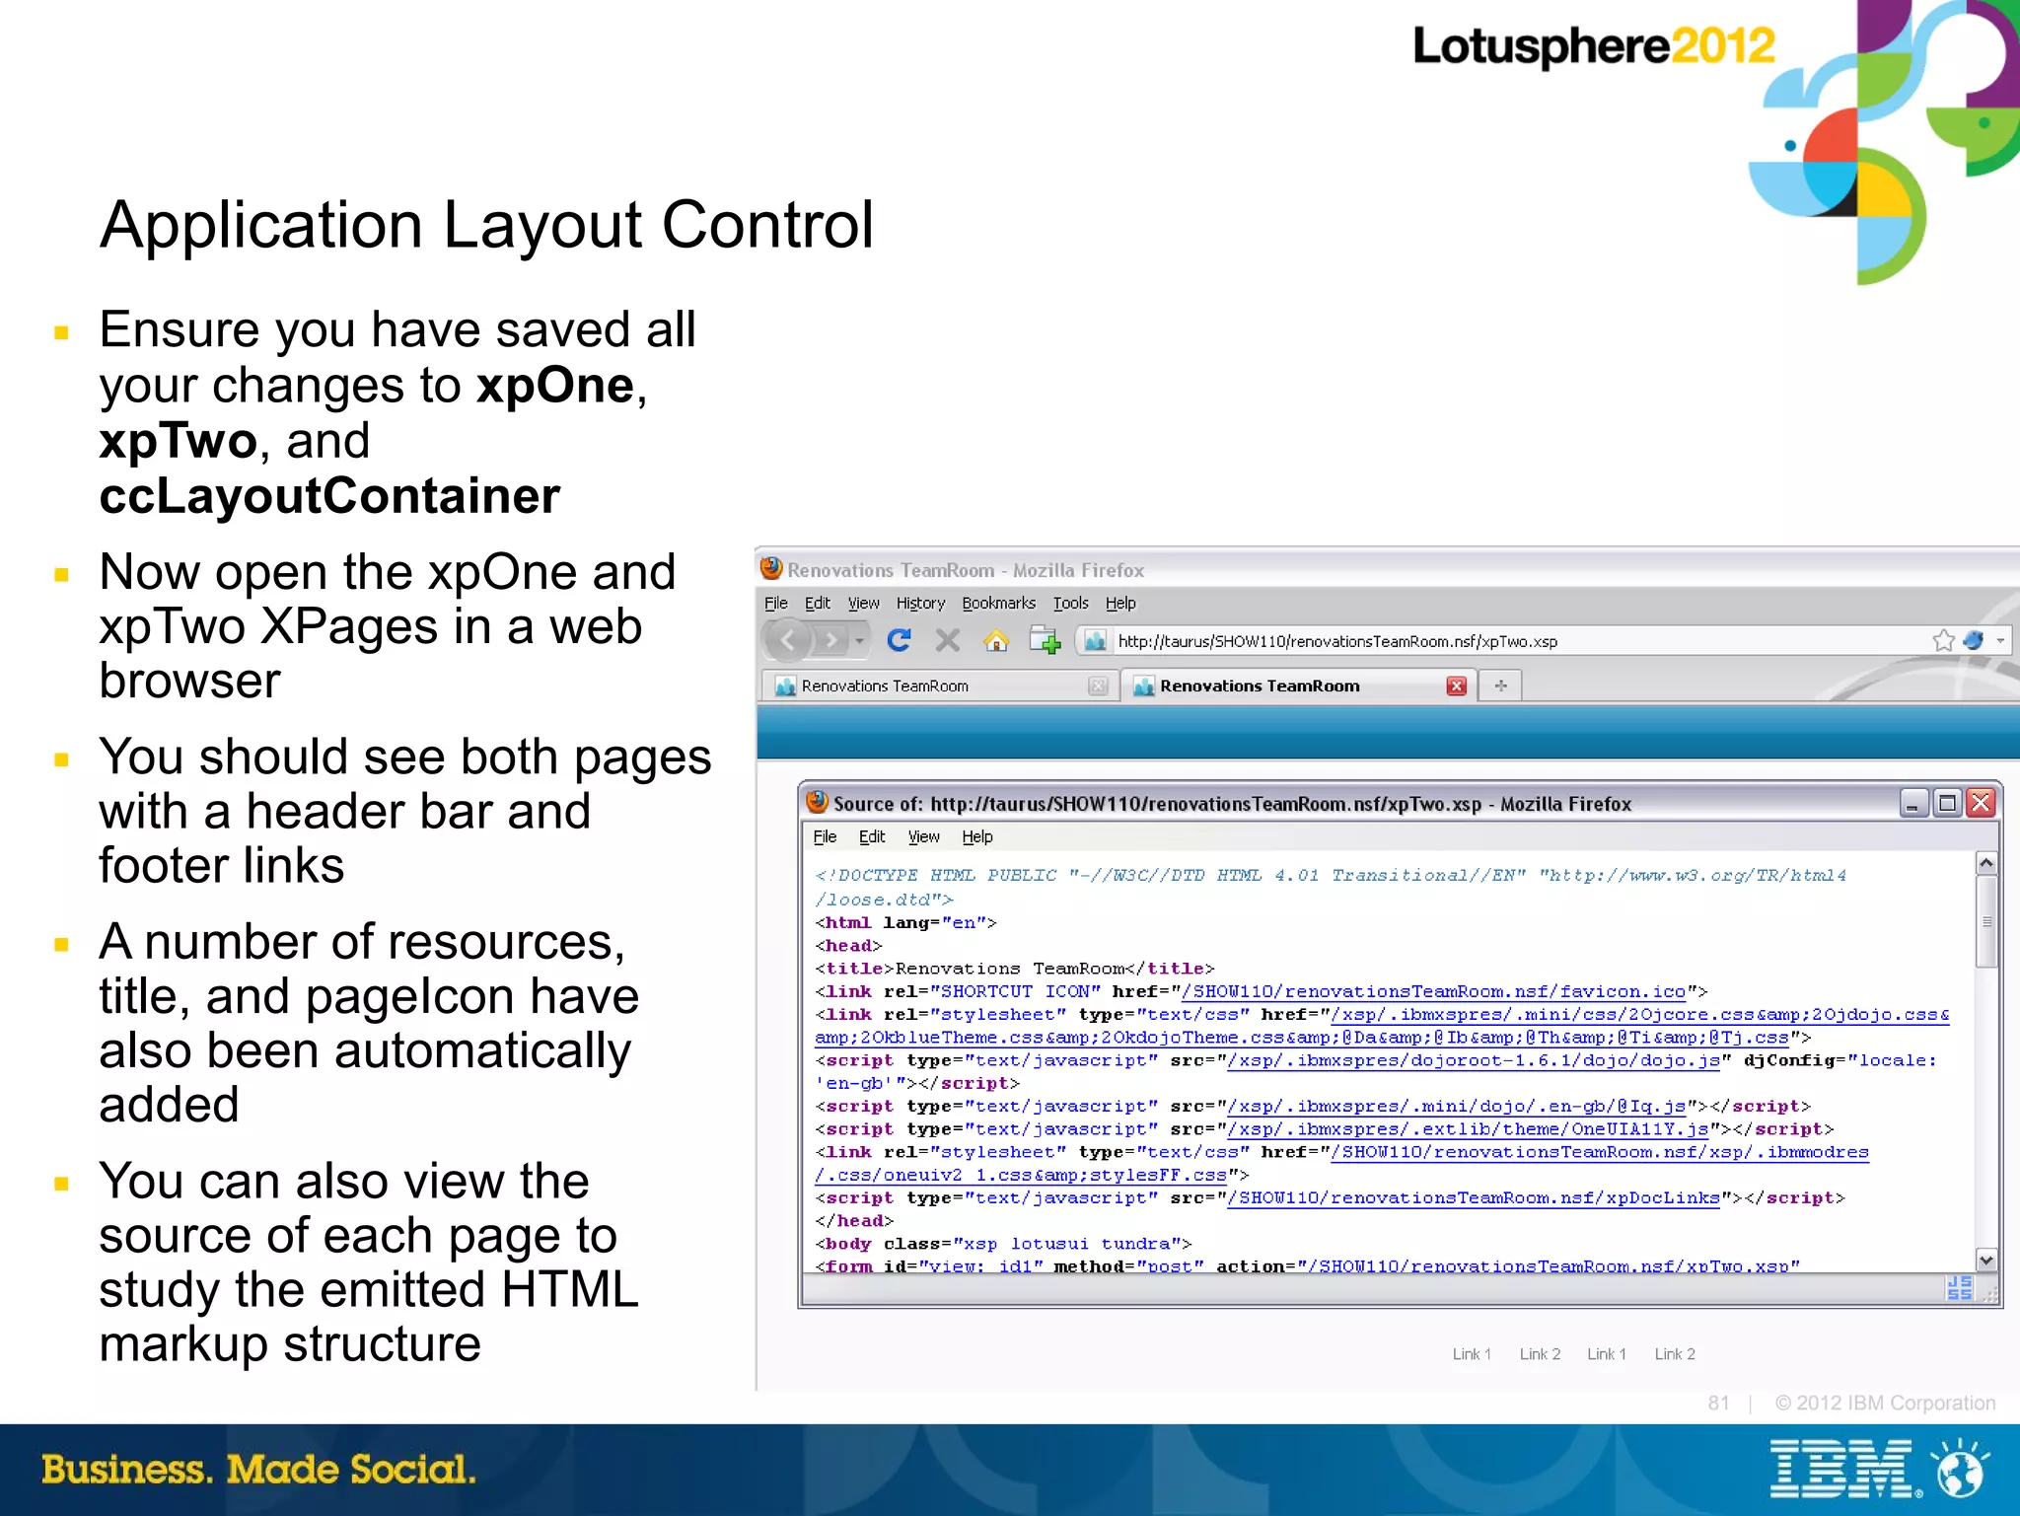The image size is (2020, 1516).
Task: Click the Firefox forward navigation button
Action: (831, 641)
